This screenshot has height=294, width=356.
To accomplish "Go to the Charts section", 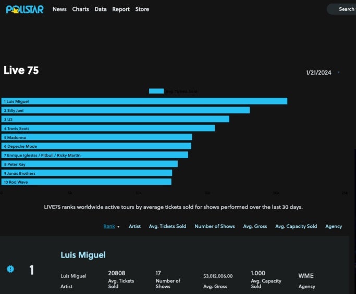I will (80, 9).
